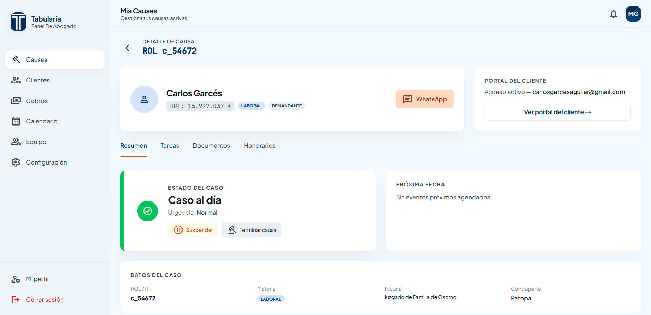Image resolution: width=651 pixels, height=315 pixels.
Task: Click Urgencia: Normal text
Action: coord(193,213)
